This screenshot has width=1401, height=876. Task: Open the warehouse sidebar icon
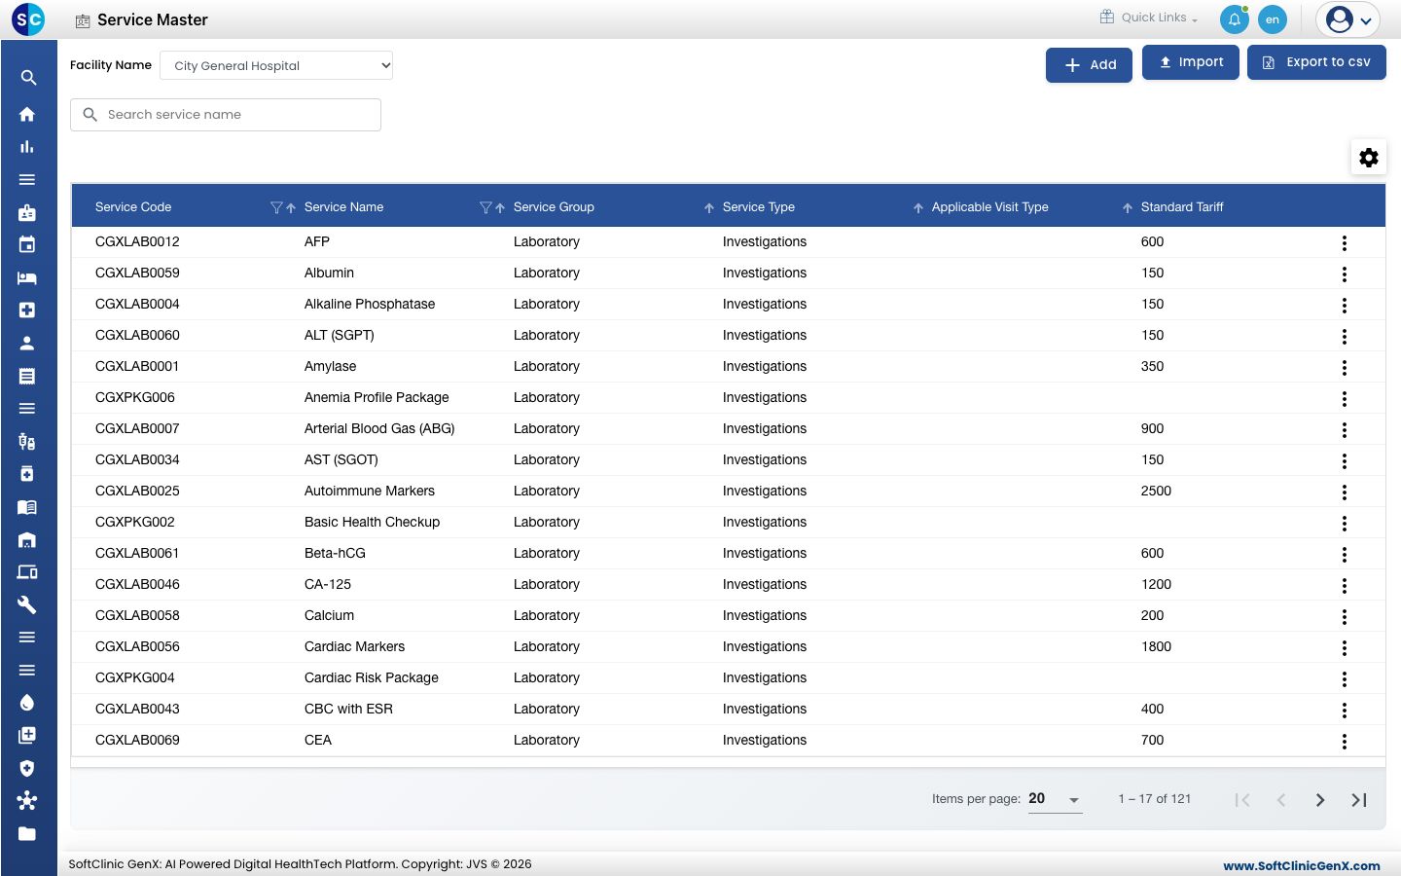coord(27,539)
